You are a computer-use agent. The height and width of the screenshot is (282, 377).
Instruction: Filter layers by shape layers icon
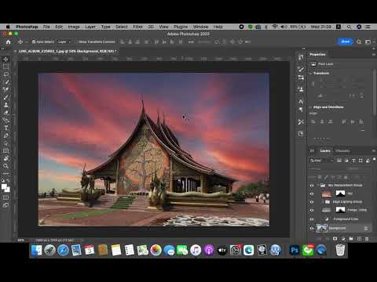(x=361, y=161)
